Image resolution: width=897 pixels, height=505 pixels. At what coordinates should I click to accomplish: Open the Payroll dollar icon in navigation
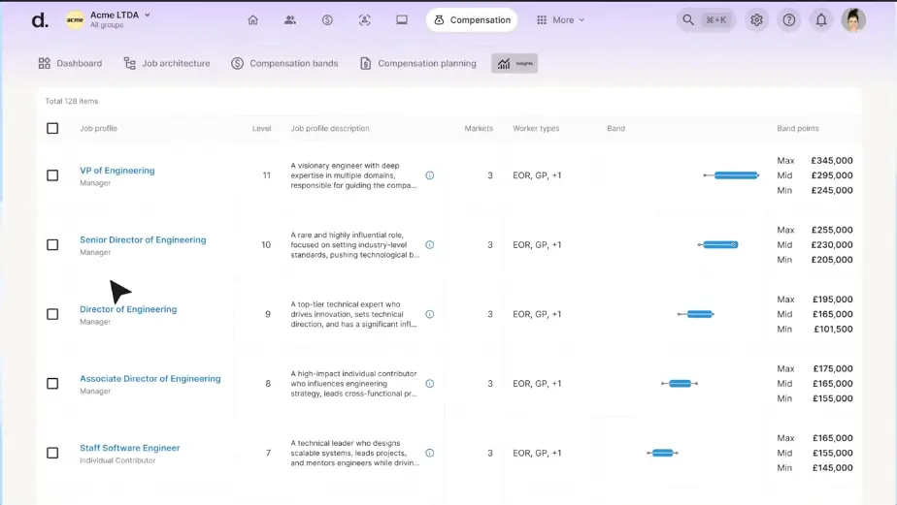327,20
